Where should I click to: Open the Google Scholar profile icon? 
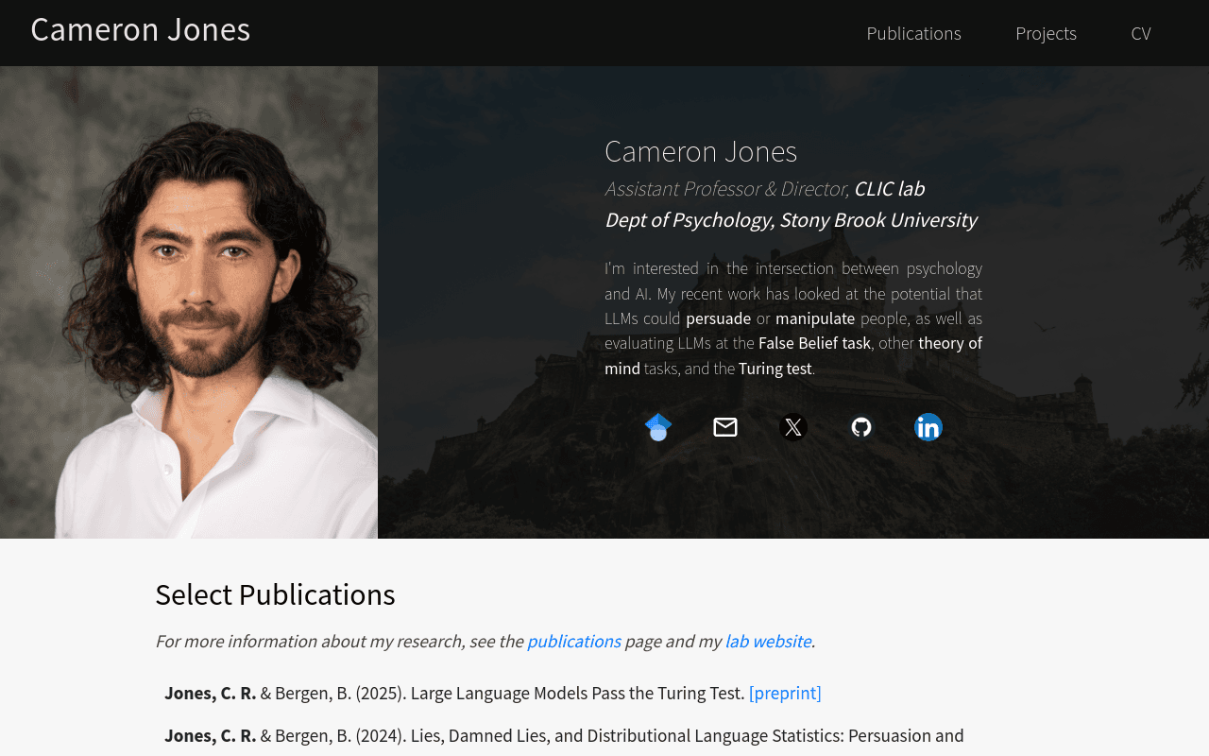658,427
